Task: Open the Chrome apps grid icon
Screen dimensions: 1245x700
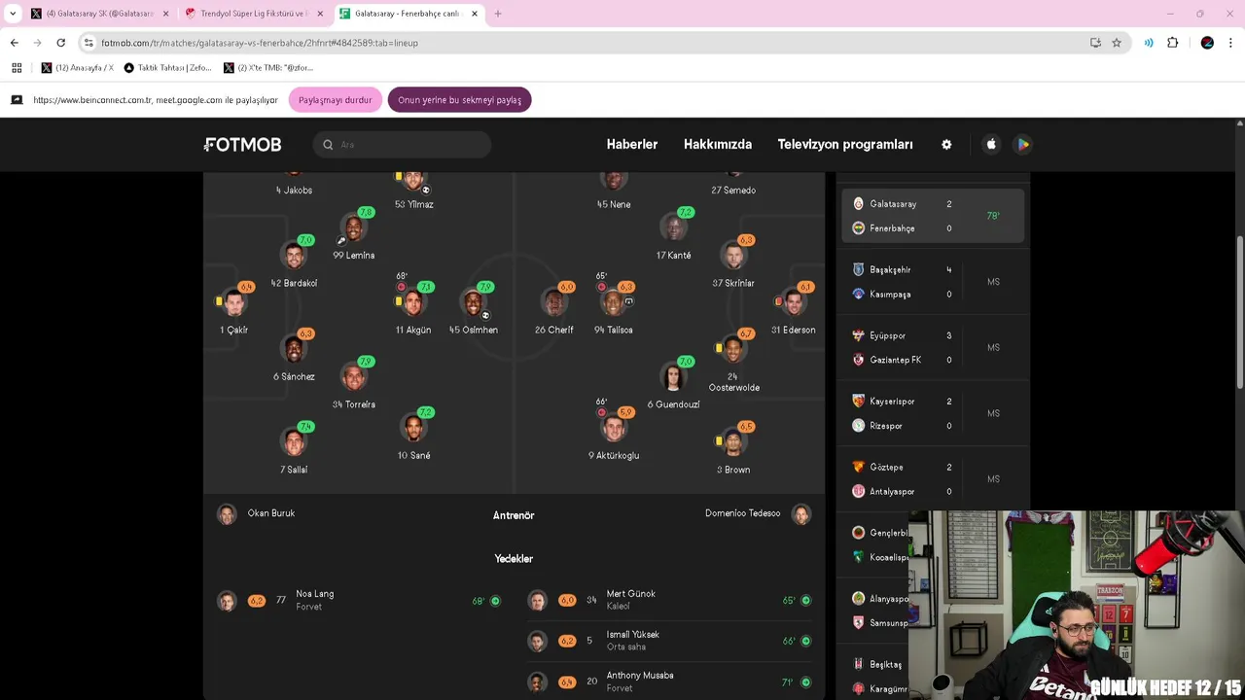Action: 17,68
